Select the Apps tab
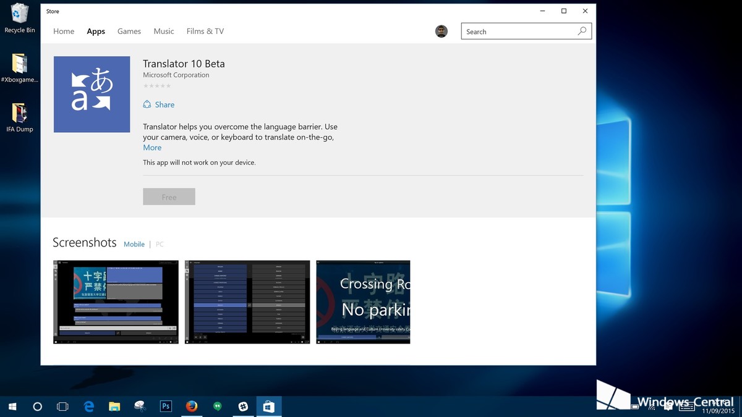 tap(96, 32)
